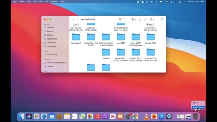217x122 pixels.
Task: Click the Tags icon in the Finder toolbar
Action: click(145, 19)
